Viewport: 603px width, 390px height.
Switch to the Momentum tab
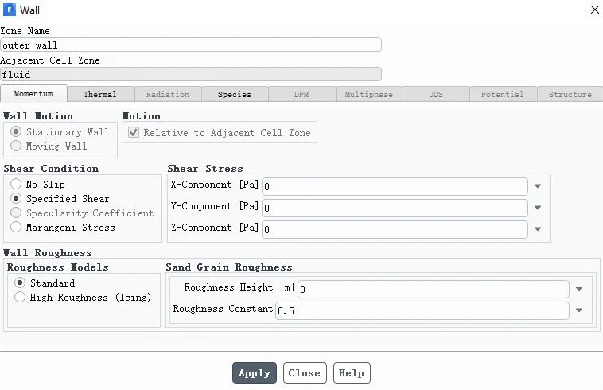click(34, 93)
